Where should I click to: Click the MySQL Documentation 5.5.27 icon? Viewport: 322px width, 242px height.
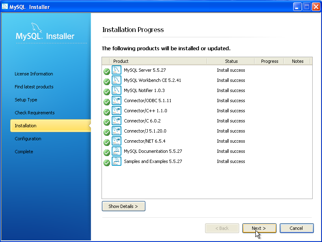pyautogui.click(x=117, y=151)
